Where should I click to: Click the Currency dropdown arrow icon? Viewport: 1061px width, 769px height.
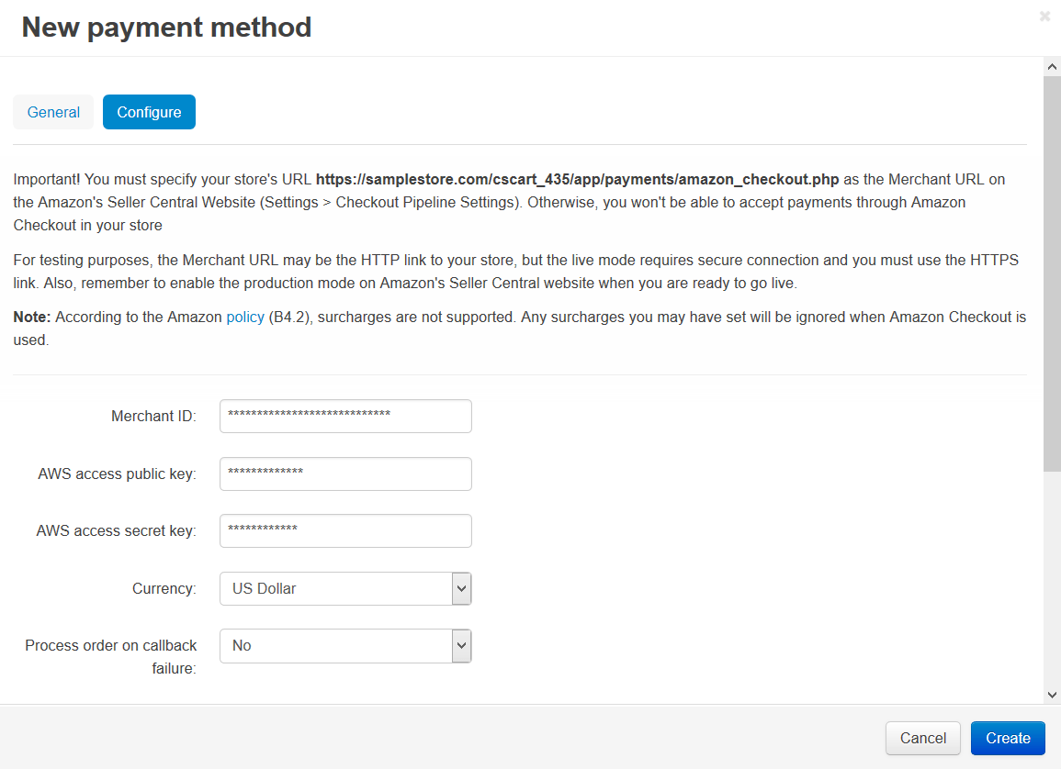coord(462,588)
